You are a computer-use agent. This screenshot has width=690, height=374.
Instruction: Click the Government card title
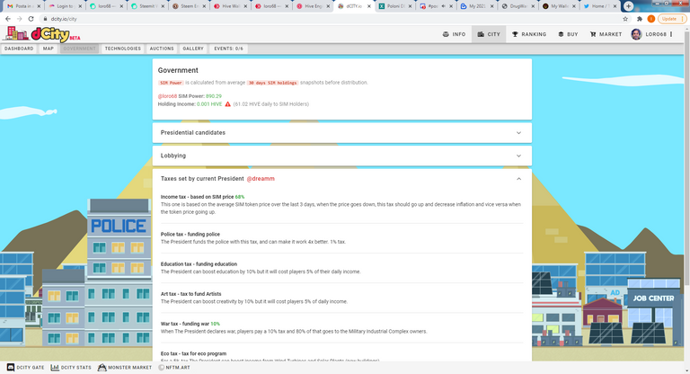point(178,70)
